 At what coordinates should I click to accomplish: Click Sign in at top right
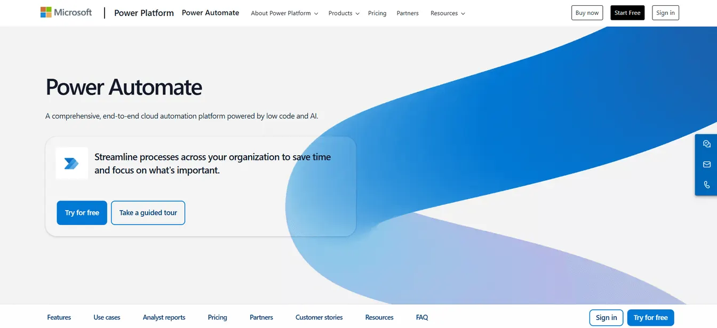pyautogui.click(x=665, y=13)
